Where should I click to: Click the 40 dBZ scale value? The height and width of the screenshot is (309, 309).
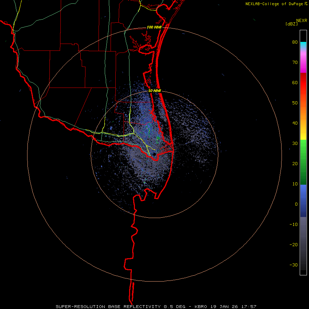click(x=295, y=123)
